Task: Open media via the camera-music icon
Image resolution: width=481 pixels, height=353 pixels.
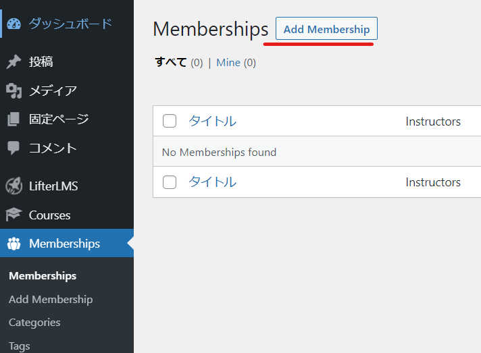Action: coord(14,90)
